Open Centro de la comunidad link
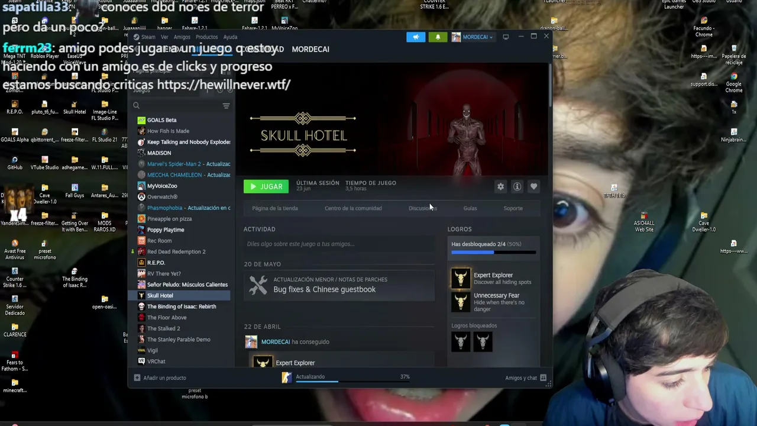The image size is (757, 426). pyautogui.click(x=353, y=208)
